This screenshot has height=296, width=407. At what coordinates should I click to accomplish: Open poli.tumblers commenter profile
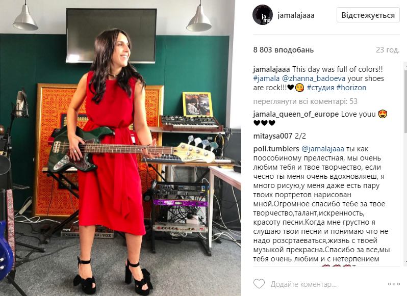click(x=276, y=149)
